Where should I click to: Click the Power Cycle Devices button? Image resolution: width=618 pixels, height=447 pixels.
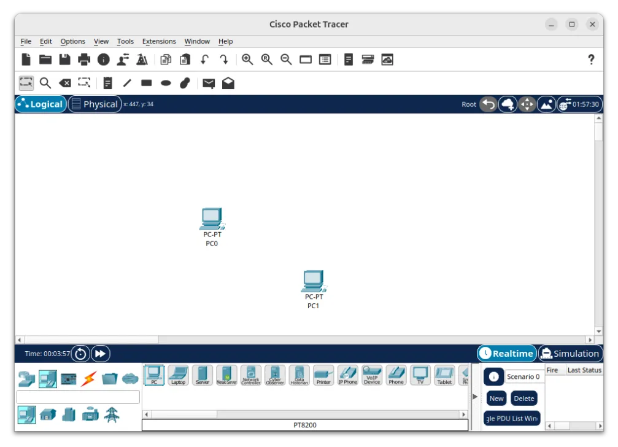pyautogui.click(x=80, y=354)
